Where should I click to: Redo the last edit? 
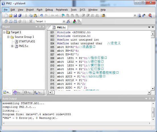pos(46,15)
